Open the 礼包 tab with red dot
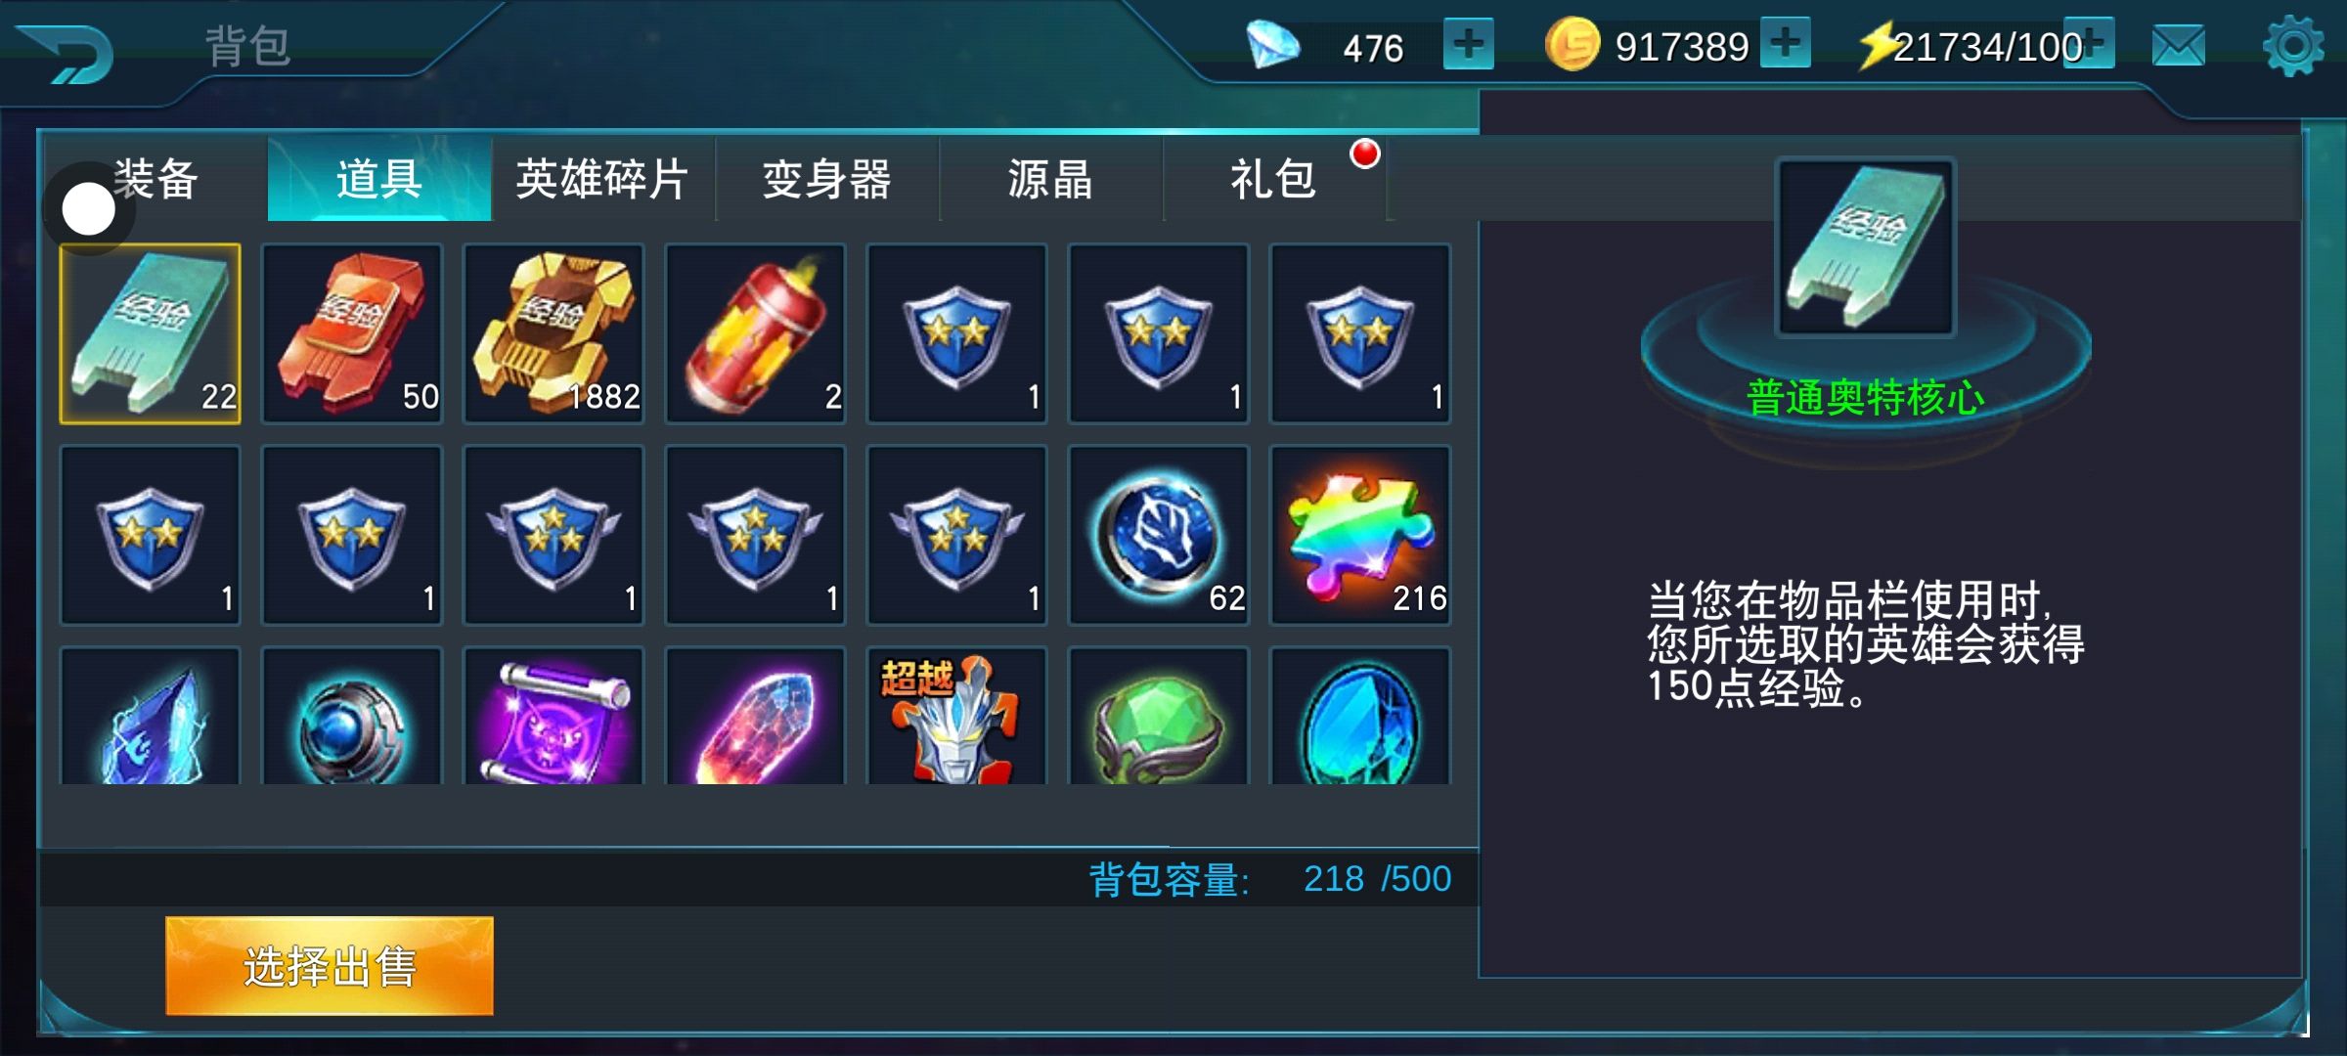Image resolution: width=2347 pixels, height=1056 pixels. click(1274, 179)
